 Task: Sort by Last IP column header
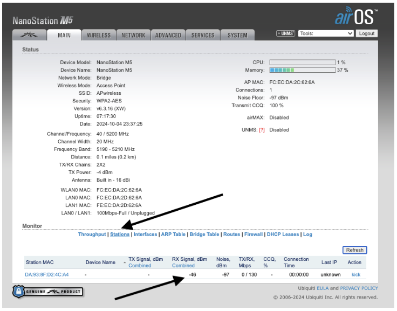click(x=329, y=262)
